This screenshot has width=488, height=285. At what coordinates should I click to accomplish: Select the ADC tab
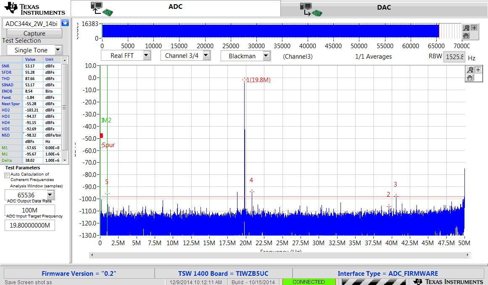[176, 8]
